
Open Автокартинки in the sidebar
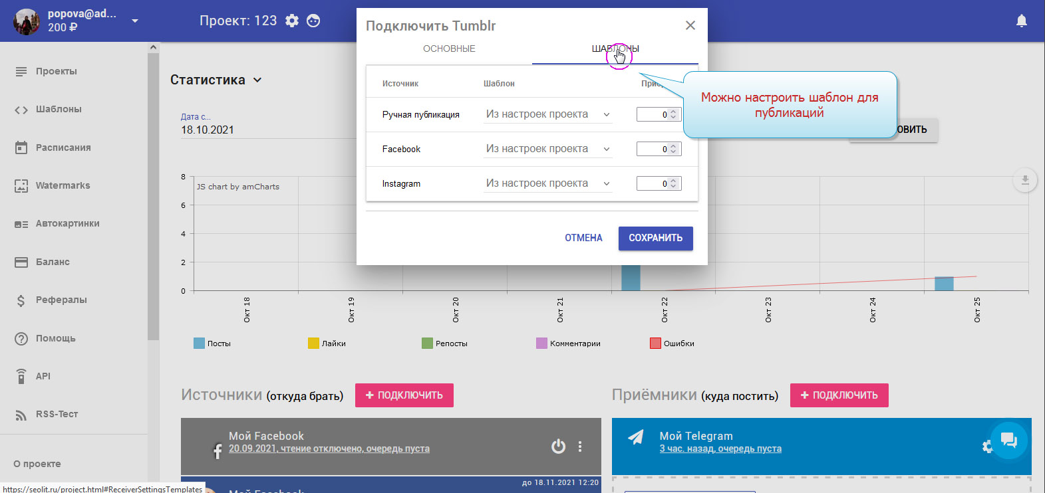click(67, 224)
